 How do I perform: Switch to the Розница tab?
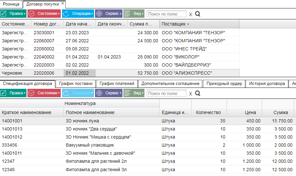(x=11, y=4)
